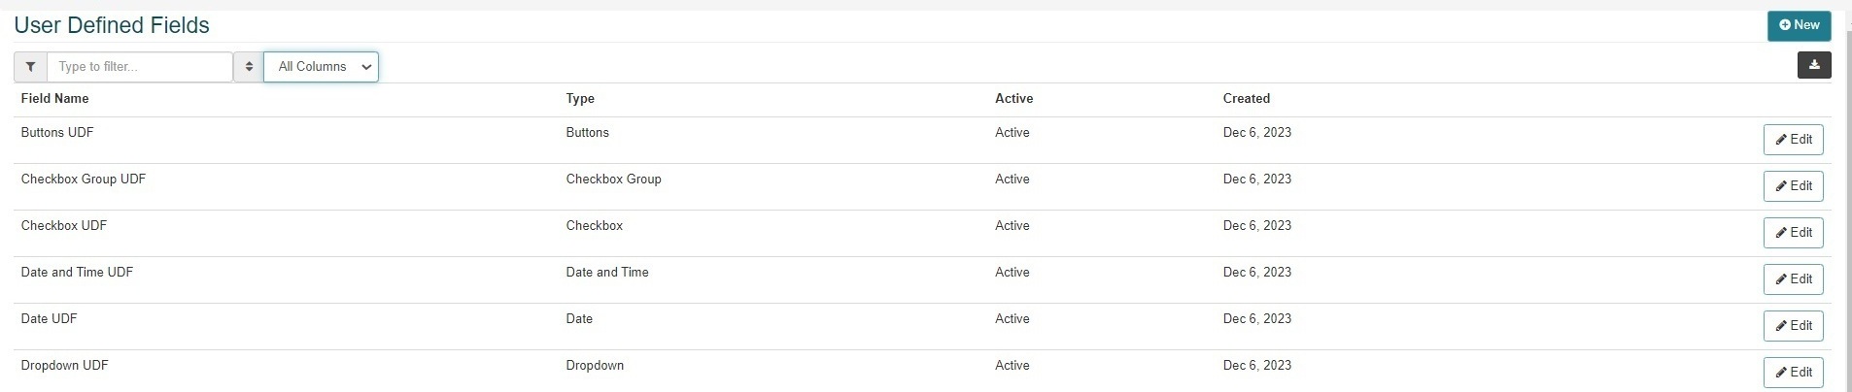Select the Checkbox Group UDF name
Viewport: 1852px width, 392px height.
click(84, 180)
